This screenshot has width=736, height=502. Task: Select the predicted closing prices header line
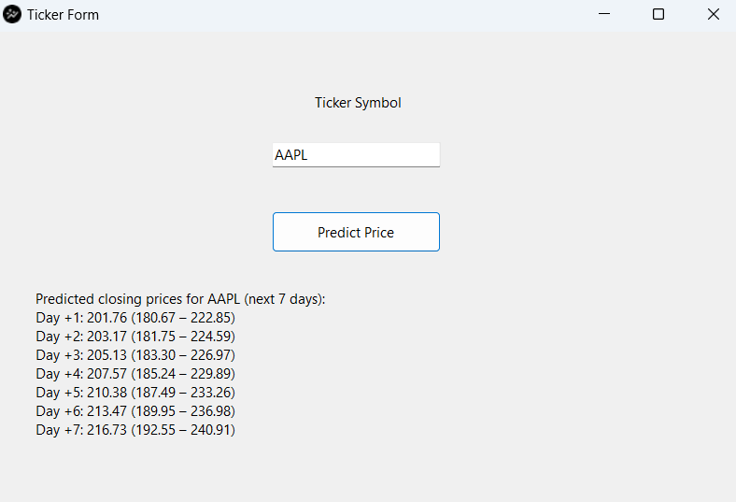[180, 299]
